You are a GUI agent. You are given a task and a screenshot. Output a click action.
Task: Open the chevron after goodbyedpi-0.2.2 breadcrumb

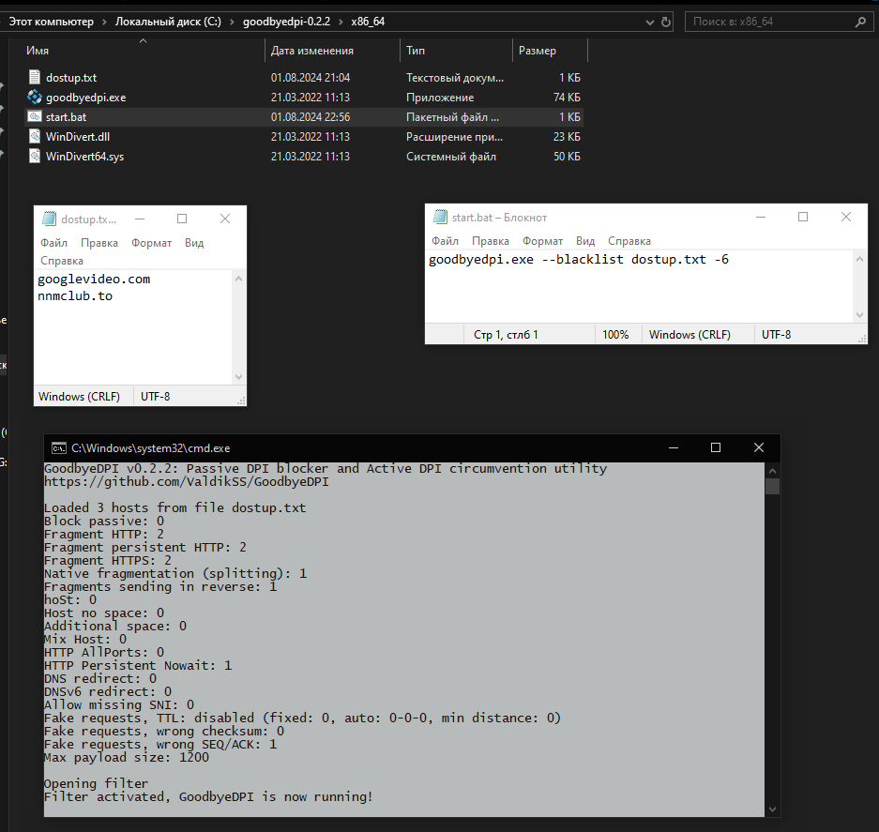click(341, 22)
